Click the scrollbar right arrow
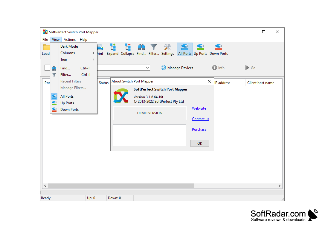 279,186
